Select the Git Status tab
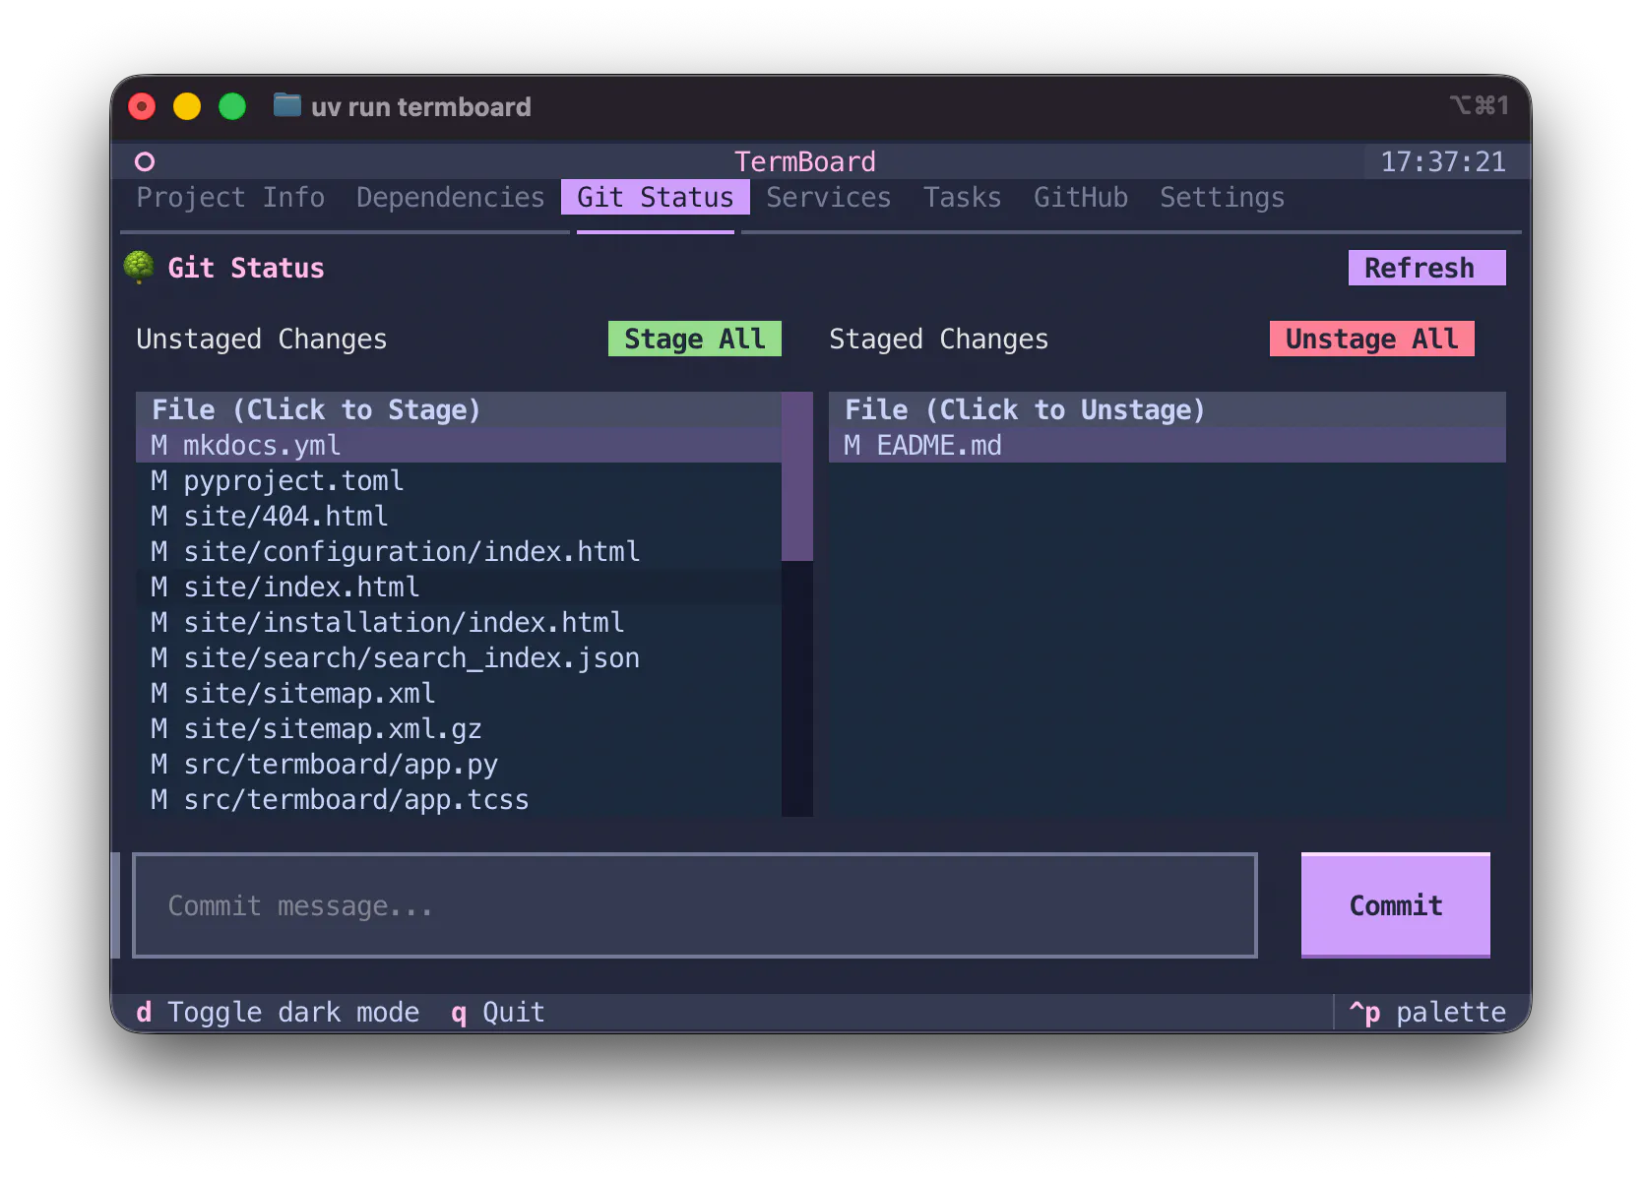1642x1179 pixels. (656, 197)
